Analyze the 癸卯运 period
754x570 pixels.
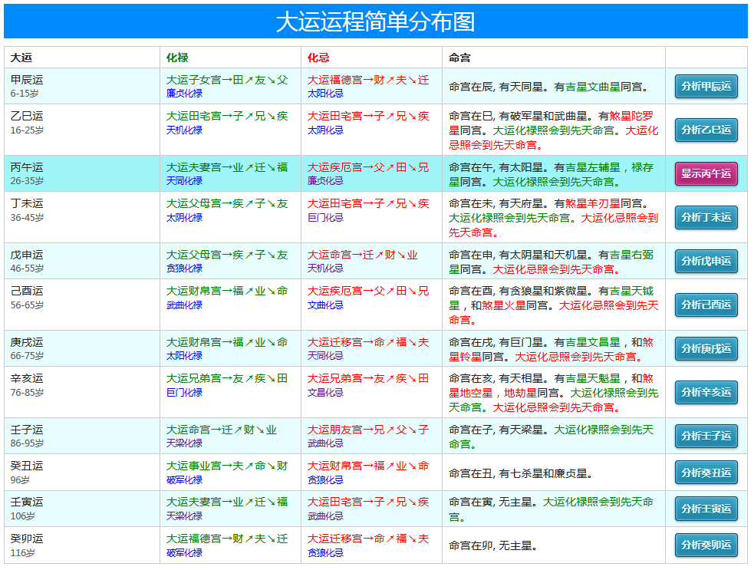[x=706, y=545]
